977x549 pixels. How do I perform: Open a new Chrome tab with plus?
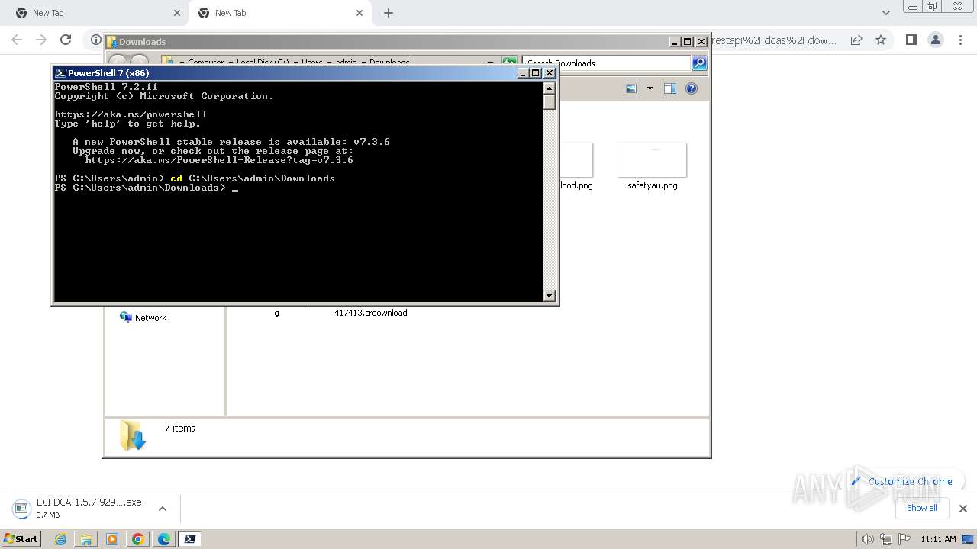click(x=389, y=13)
